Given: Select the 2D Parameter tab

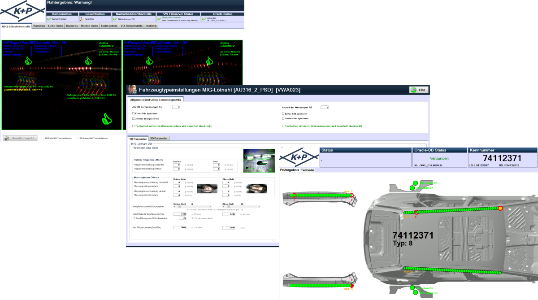Looking at the screenshot, I should pos(138,139).
